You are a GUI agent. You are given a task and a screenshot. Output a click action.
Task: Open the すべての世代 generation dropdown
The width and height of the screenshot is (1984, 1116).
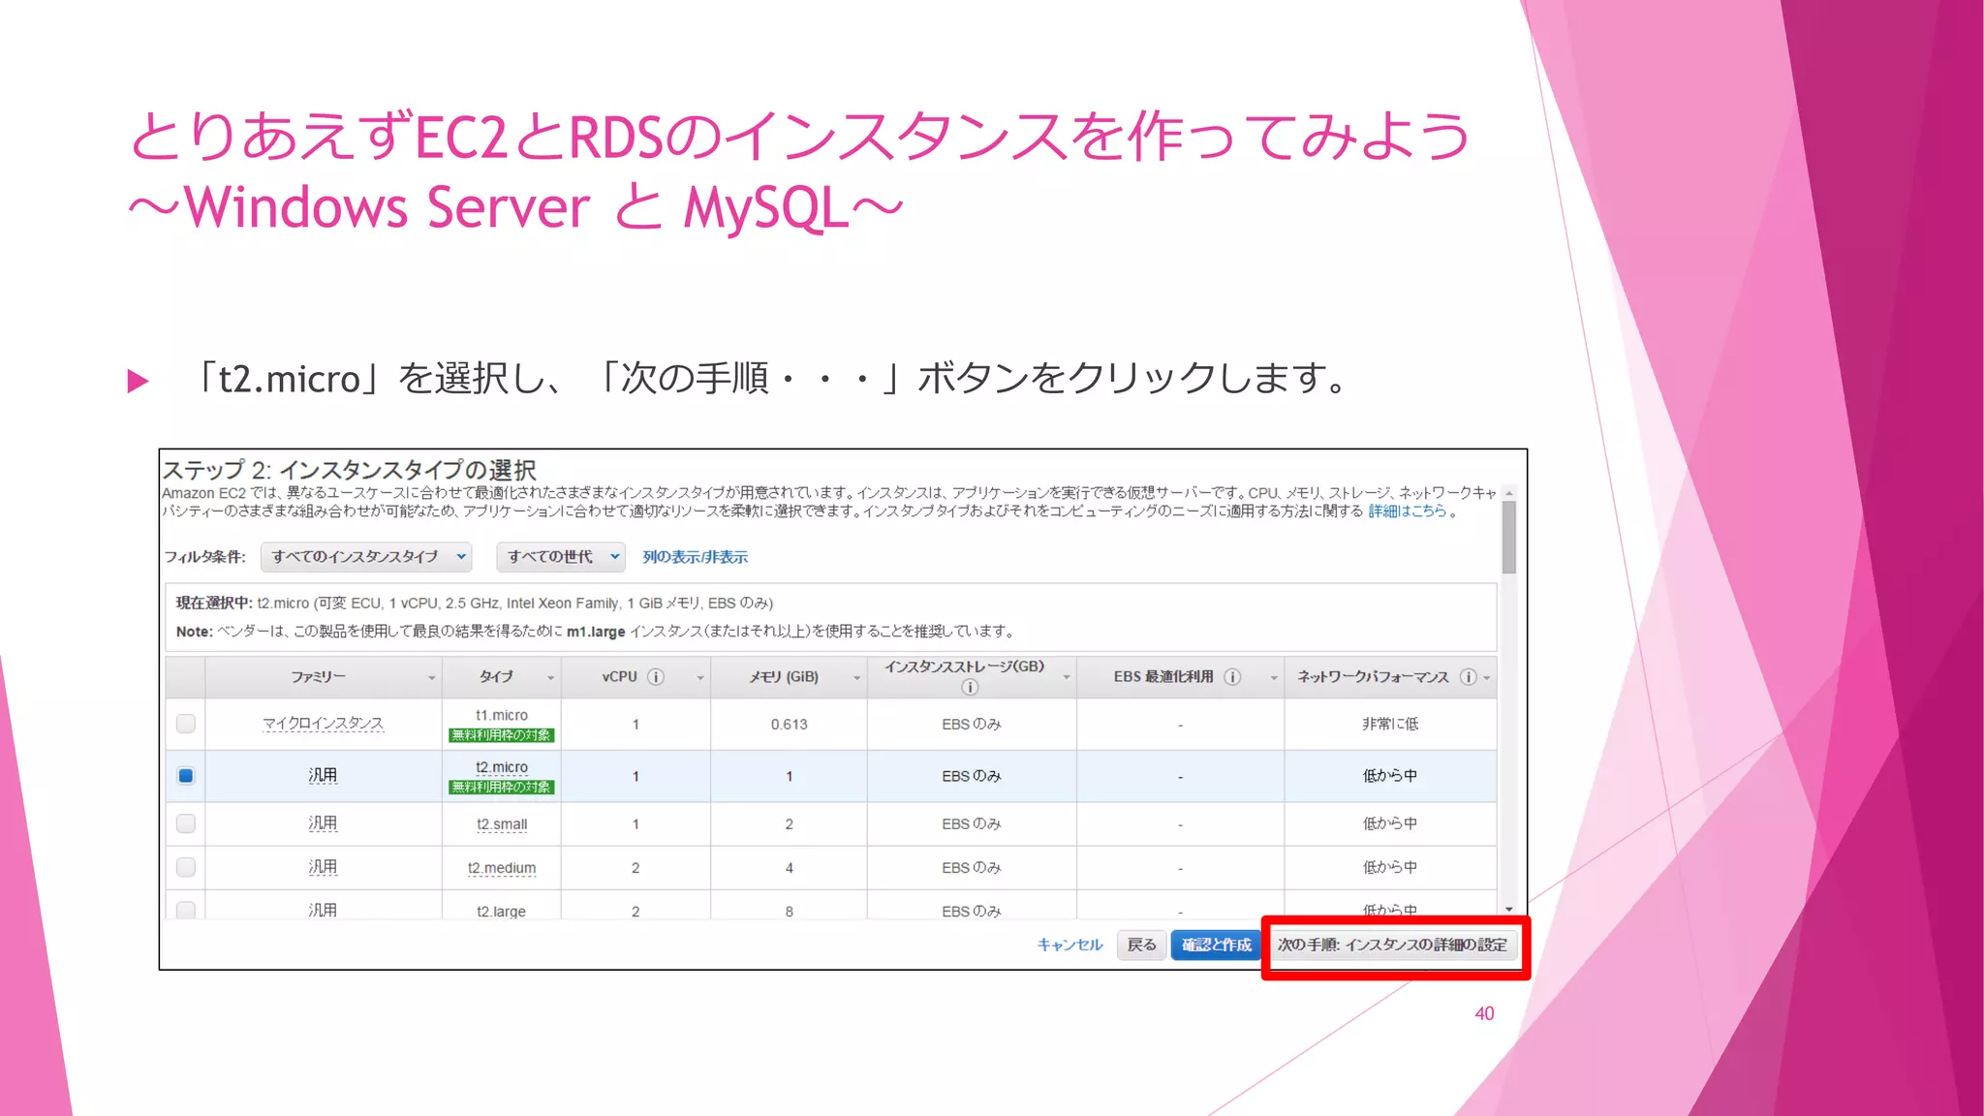pos(560,556)
